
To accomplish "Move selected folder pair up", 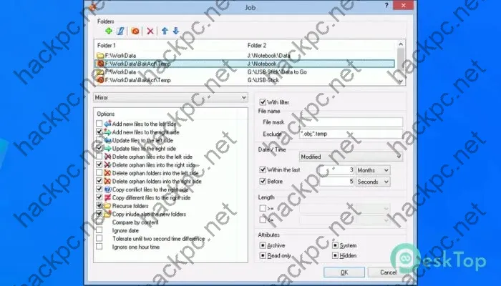I will [x=165, y=31].
